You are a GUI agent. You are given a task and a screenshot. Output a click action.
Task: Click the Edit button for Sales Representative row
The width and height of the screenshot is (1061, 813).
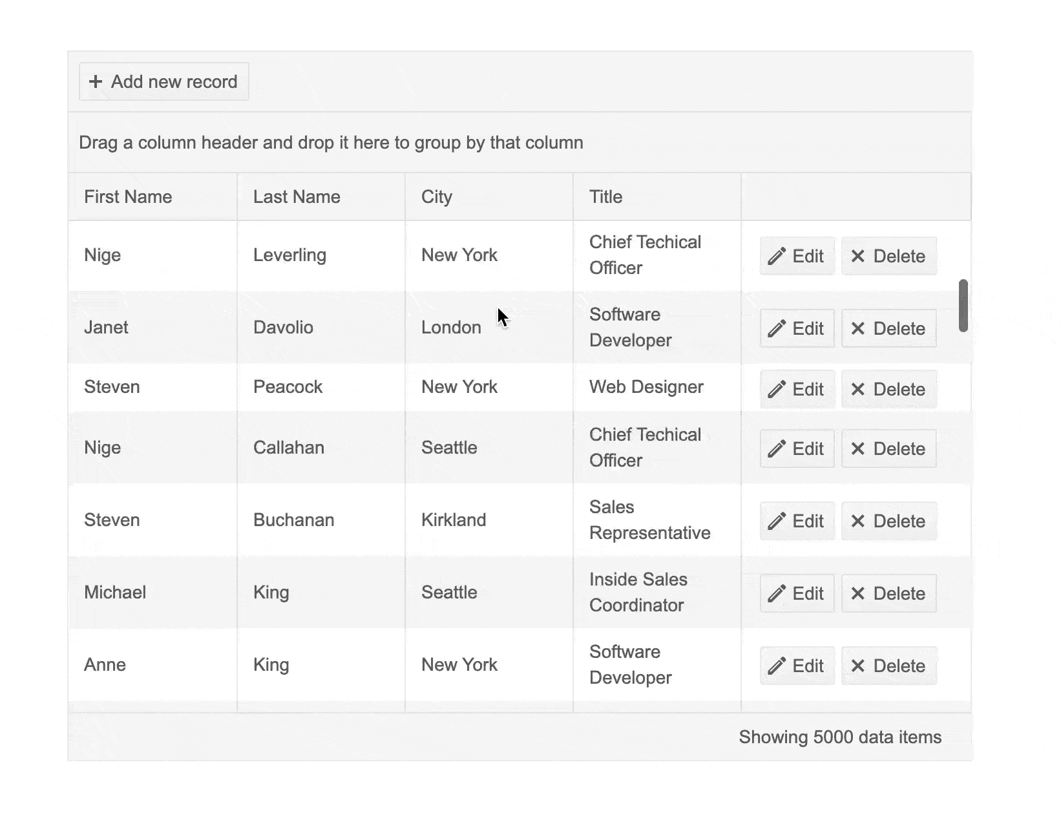[797, 521]
